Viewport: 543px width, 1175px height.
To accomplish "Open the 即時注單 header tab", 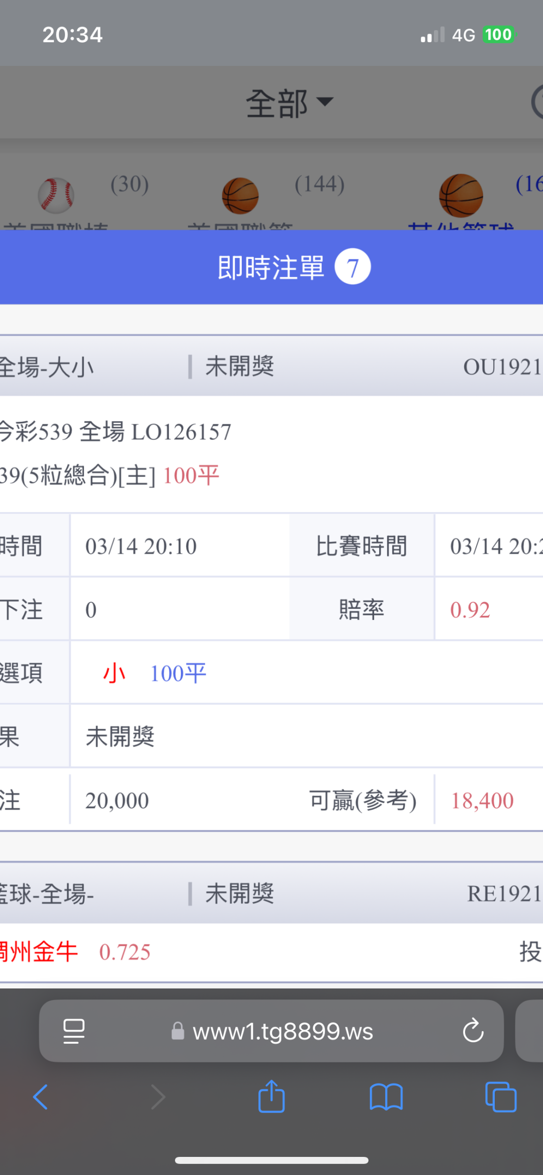I will pyautogui.click(x=270, y=267).
